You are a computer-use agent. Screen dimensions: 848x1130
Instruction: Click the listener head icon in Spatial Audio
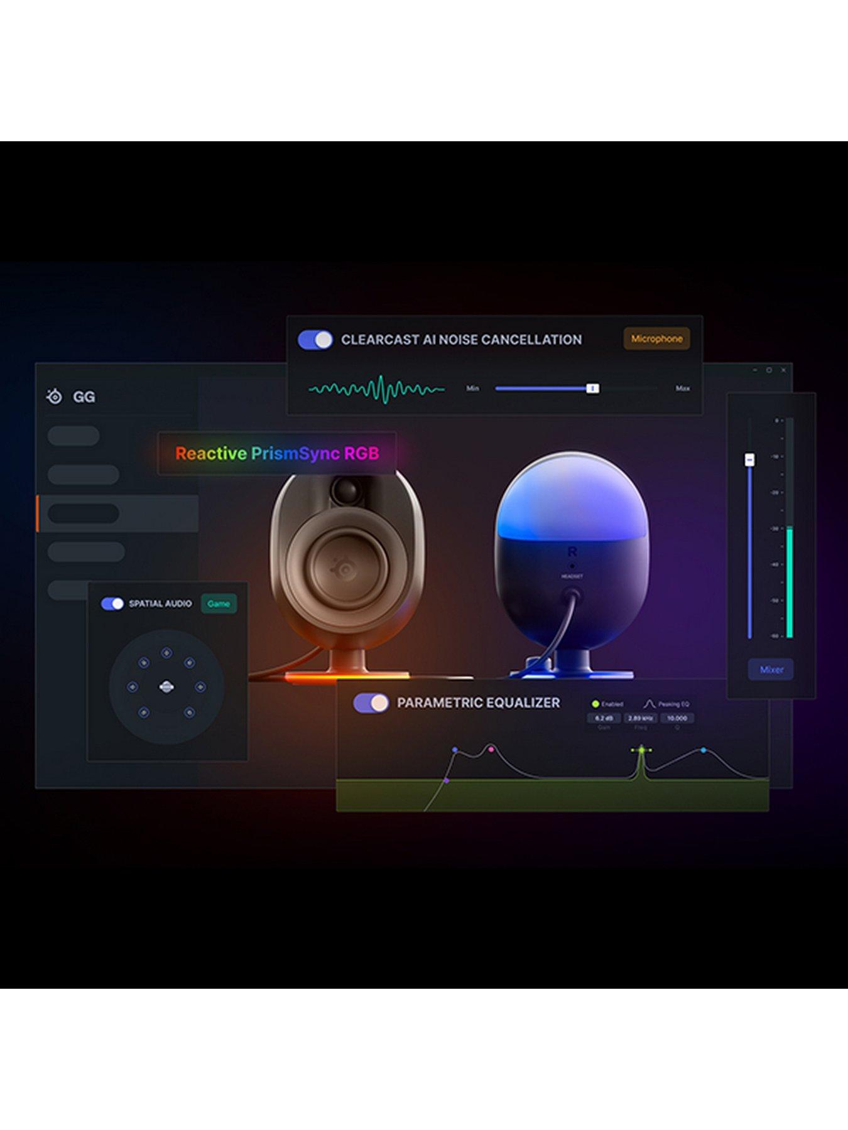pos(166,687)
